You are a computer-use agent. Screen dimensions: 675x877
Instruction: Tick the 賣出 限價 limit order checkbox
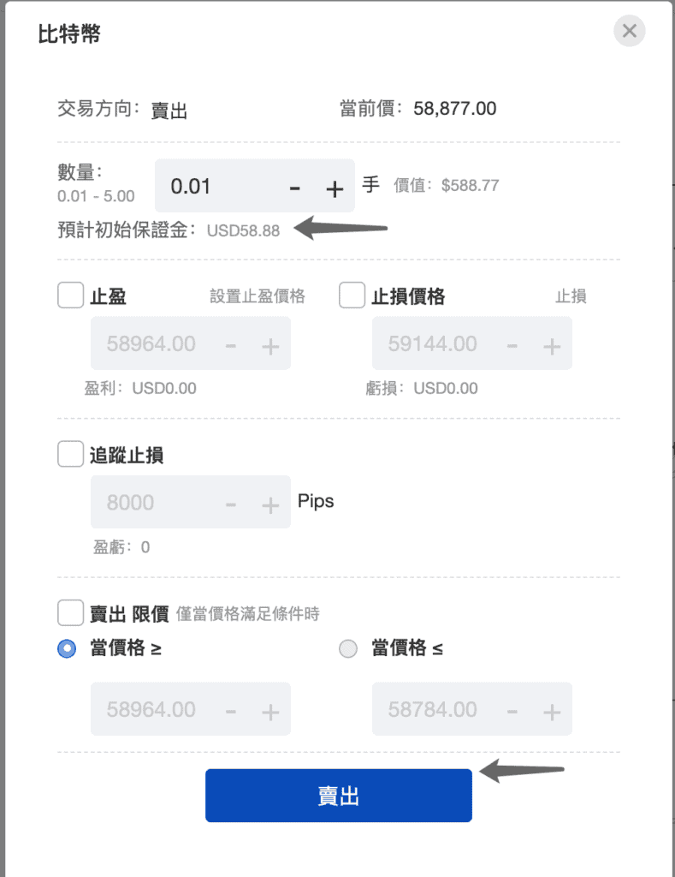coord(70,613)
